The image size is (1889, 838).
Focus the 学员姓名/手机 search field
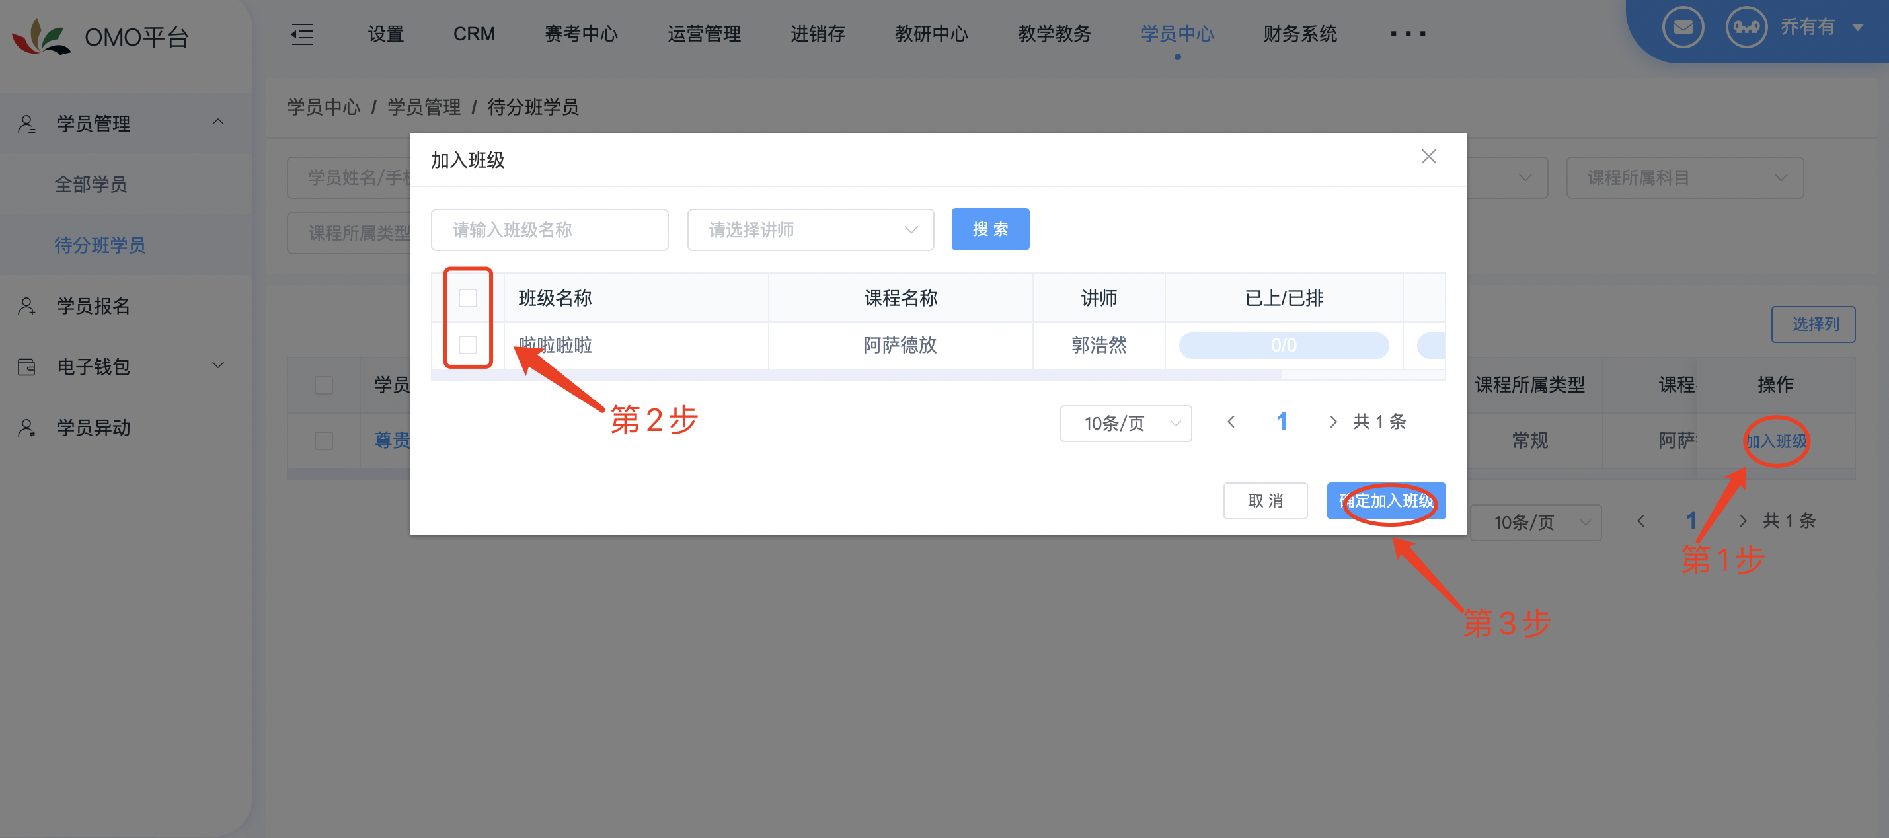click(349, 177)
